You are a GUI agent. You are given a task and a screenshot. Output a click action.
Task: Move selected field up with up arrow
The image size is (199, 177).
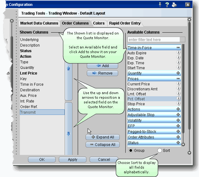coord(68,68)
